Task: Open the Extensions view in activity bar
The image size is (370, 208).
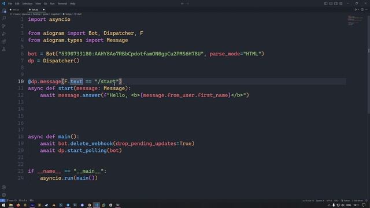Action: 4,42
